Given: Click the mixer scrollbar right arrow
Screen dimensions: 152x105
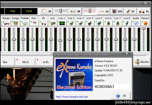Looking at the screenshot, I should pos(148,54).
